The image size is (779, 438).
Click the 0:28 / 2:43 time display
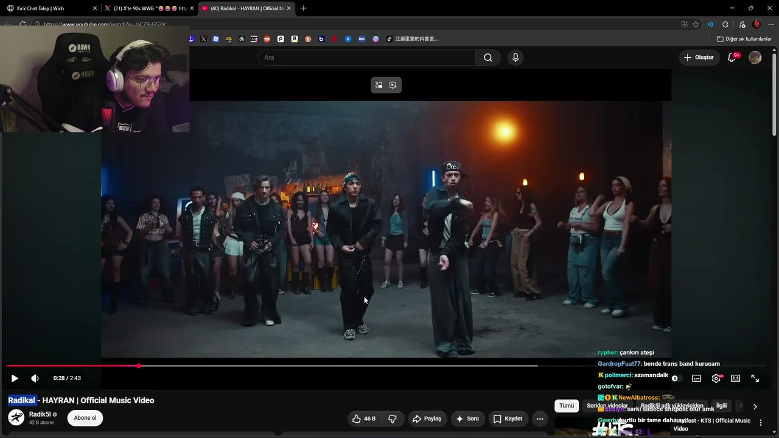point(67,378)
